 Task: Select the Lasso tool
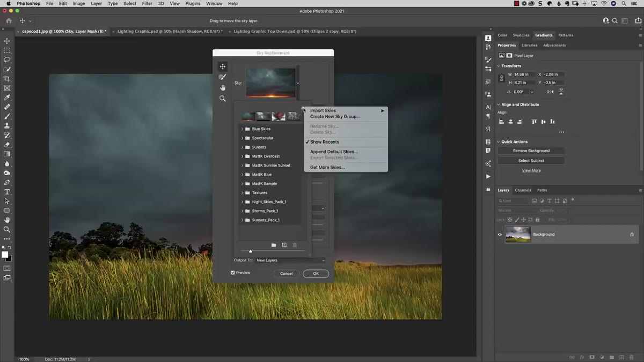(x=7, y=60)
